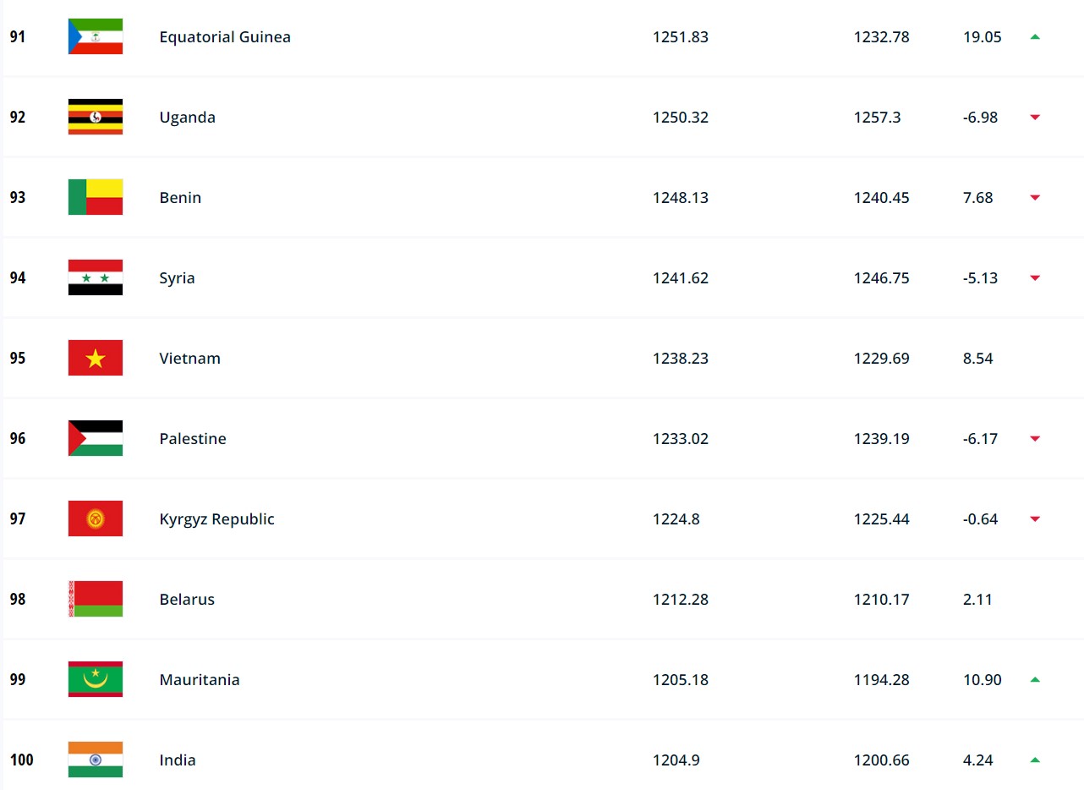Screen dimensions: 1084x790
Task: Click rank number 100 in India row
Action: (22, 760)
